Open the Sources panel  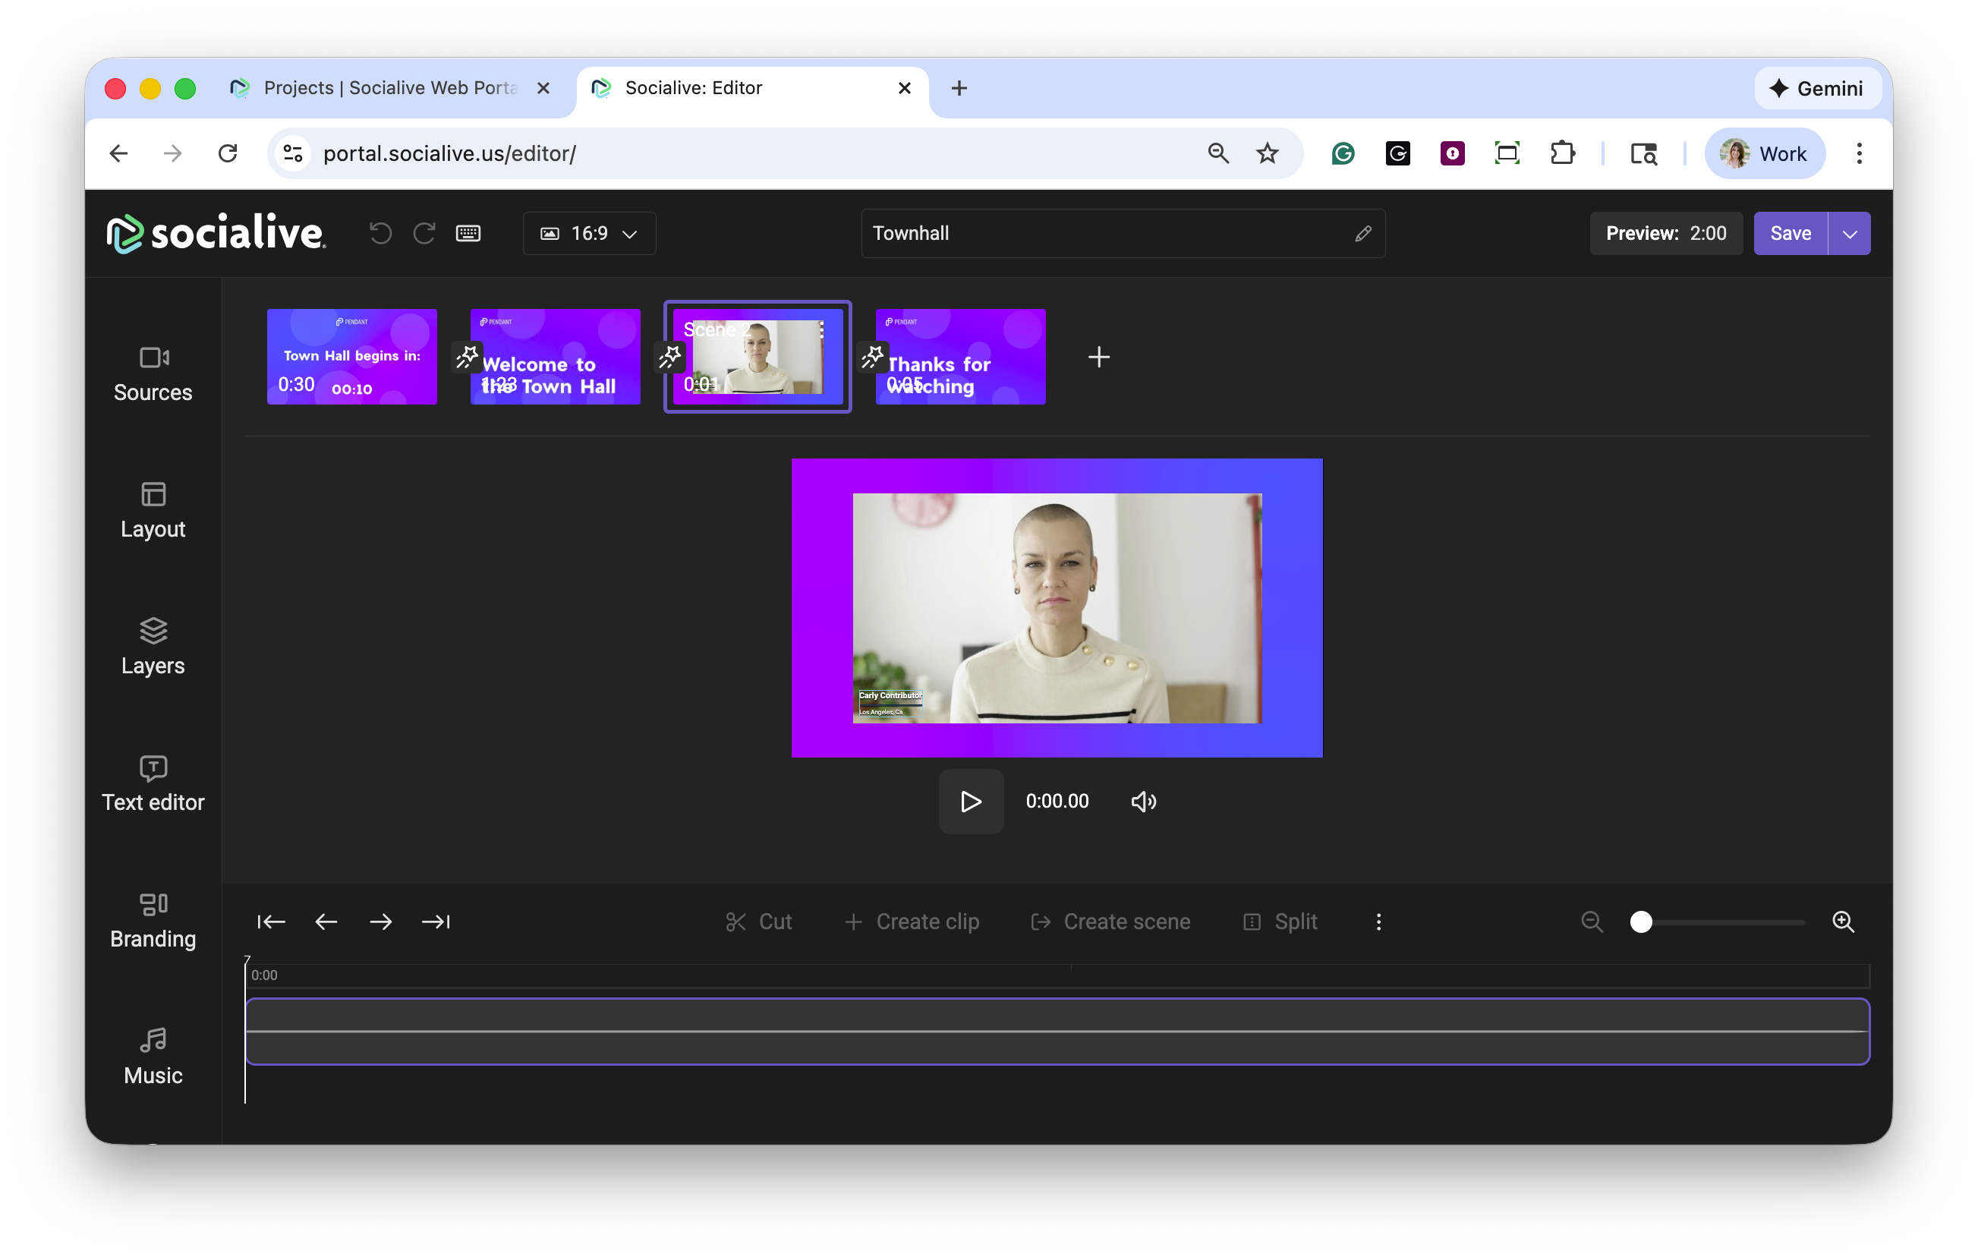click(153, 373)
